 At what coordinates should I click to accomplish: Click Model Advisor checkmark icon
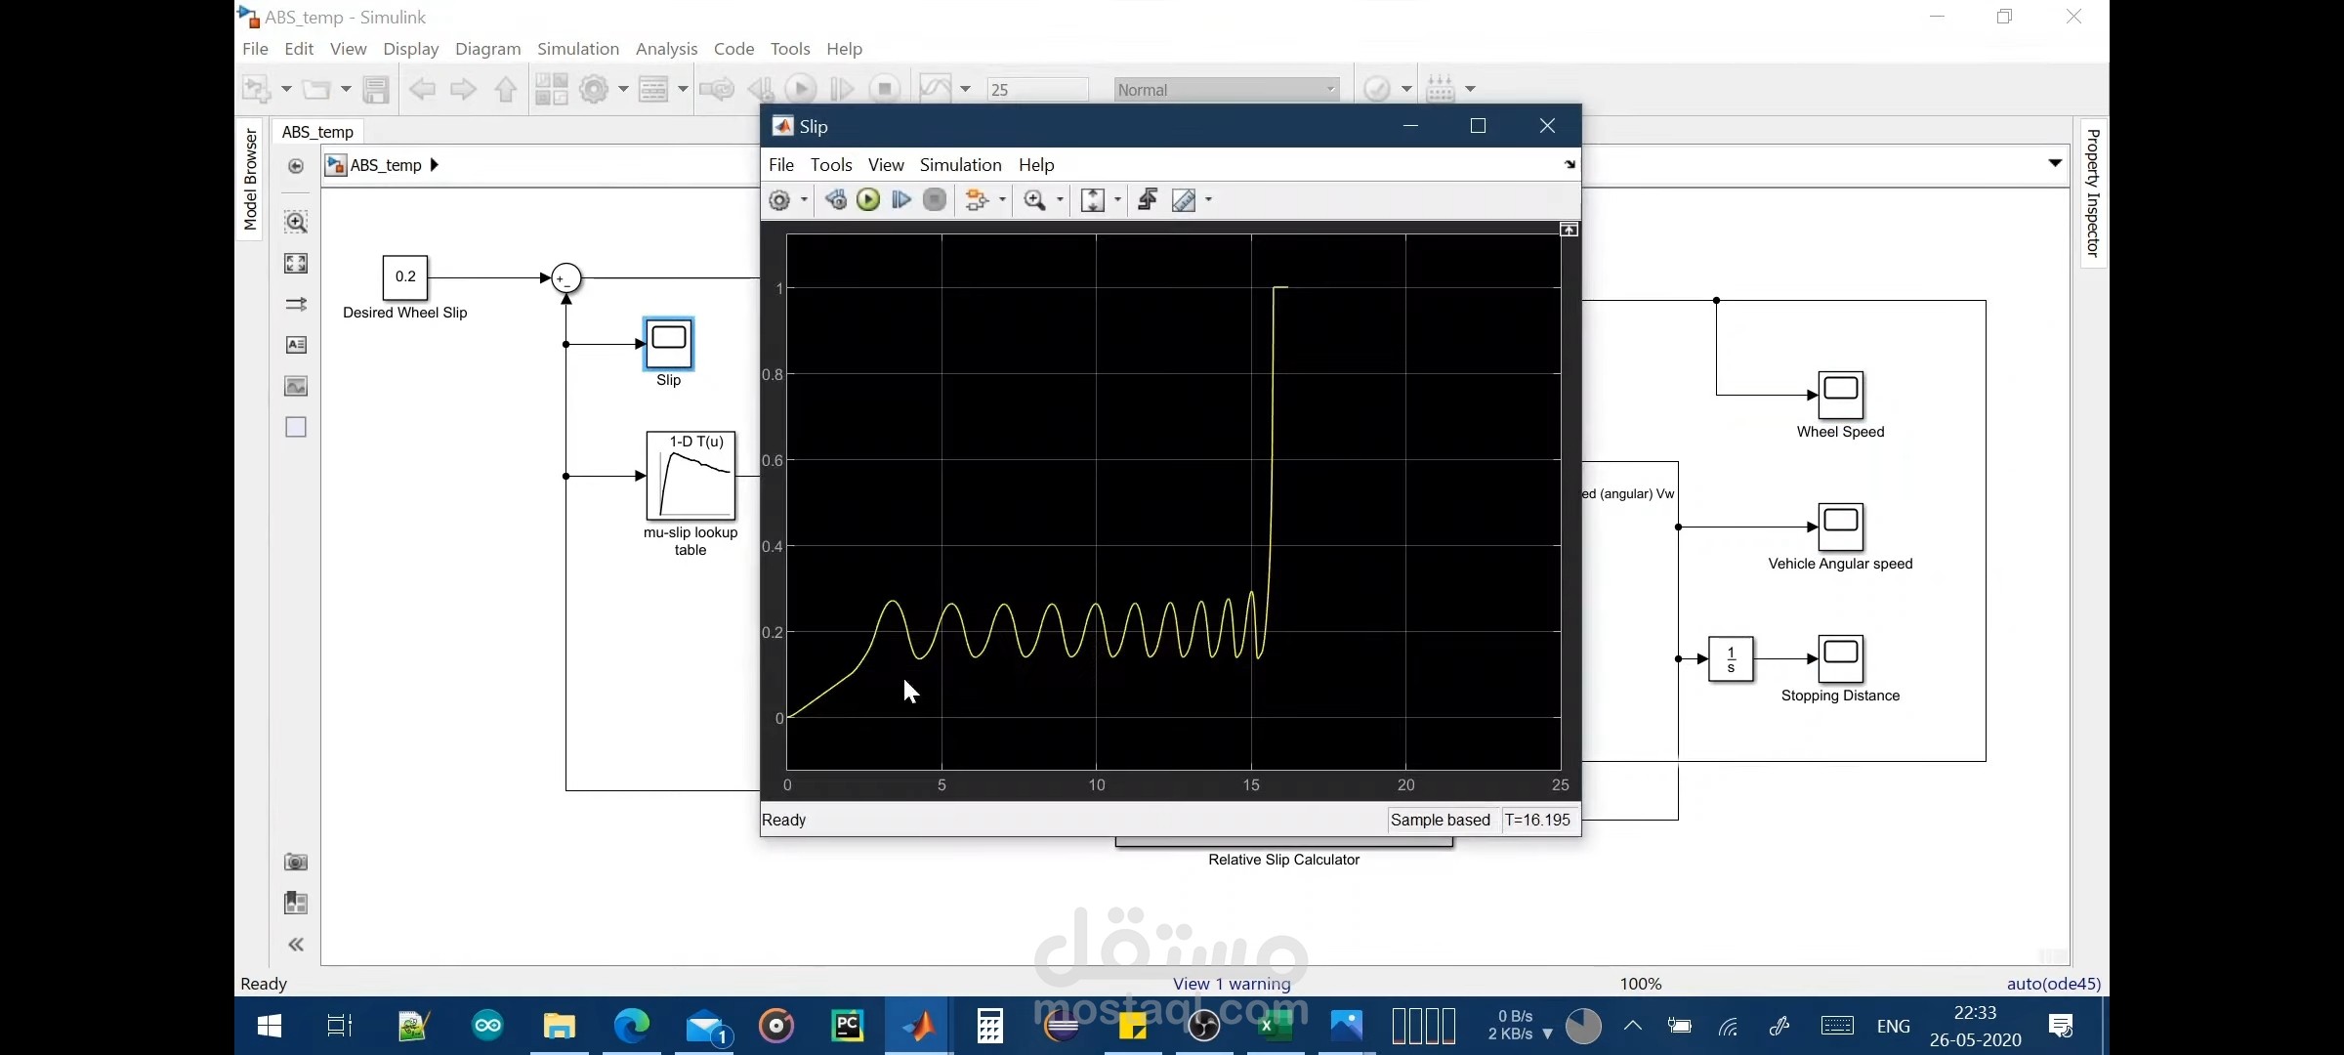pos(1377,90)
